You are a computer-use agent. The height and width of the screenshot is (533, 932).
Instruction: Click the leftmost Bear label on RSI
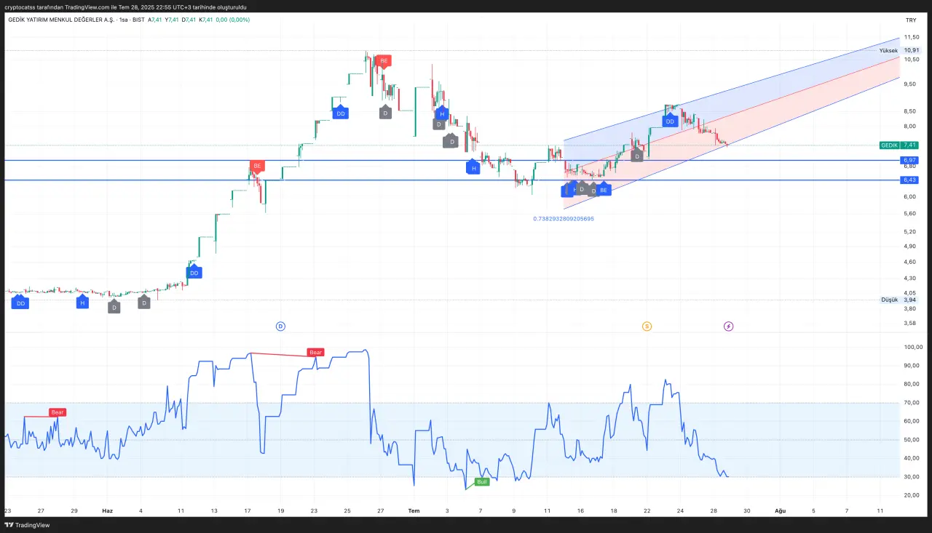point(58,412)
